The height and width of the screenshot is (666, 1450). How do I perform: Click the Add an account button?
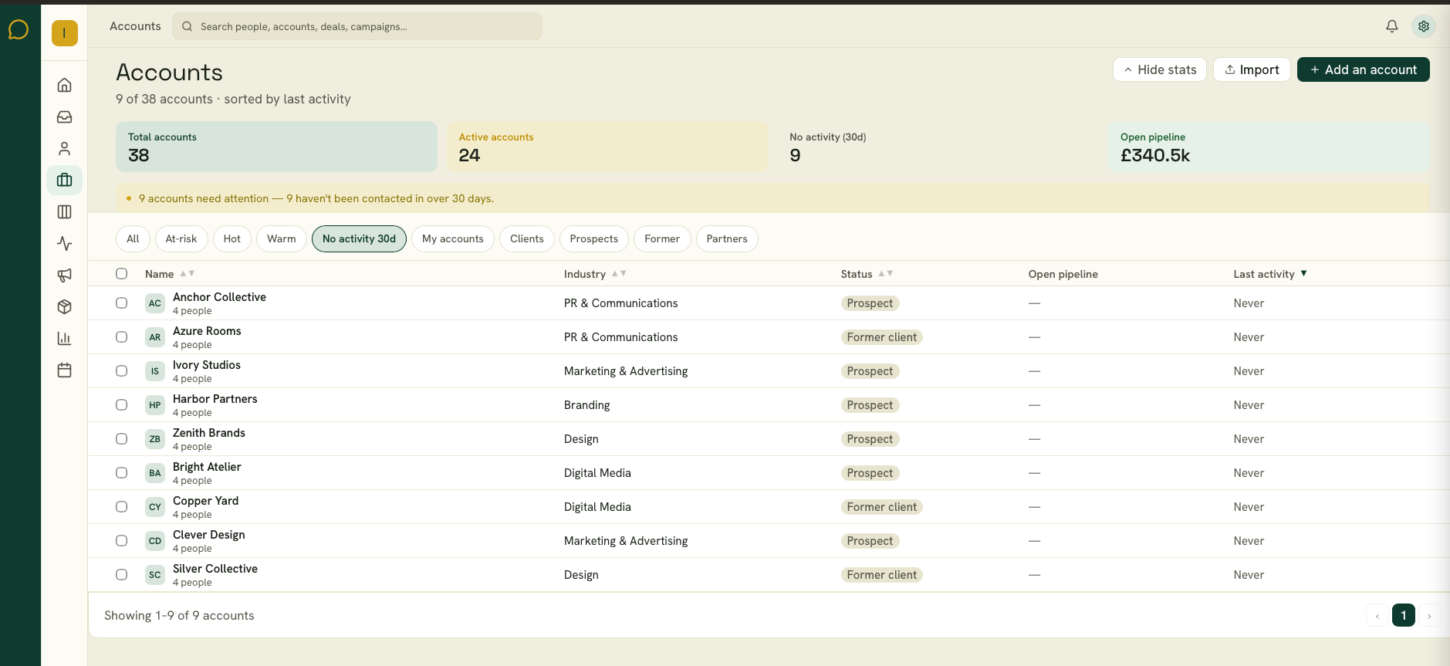click(1364, 69)
